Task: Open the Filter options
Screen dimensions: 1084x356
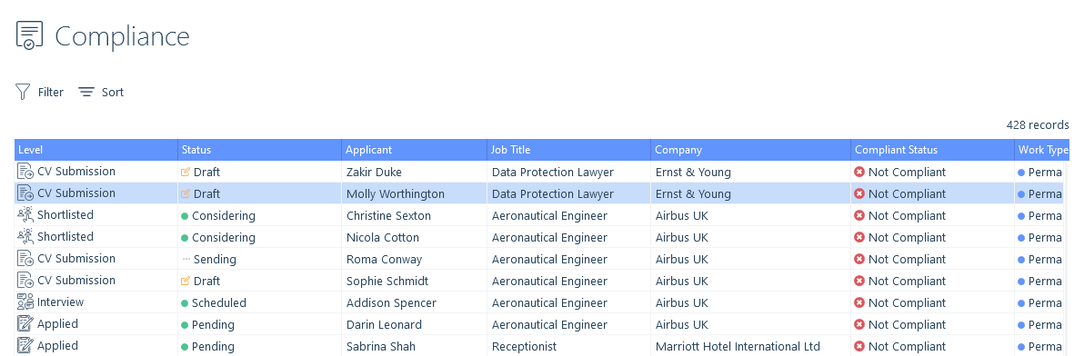Action: pos(39,92)
